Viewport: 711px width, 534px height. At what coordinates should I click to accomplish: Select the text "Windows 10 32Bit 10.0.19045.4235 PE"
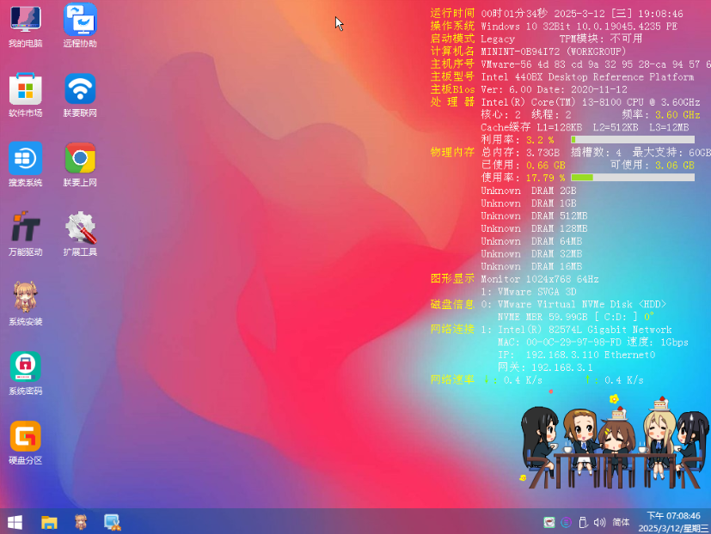[x=579, y=27]
